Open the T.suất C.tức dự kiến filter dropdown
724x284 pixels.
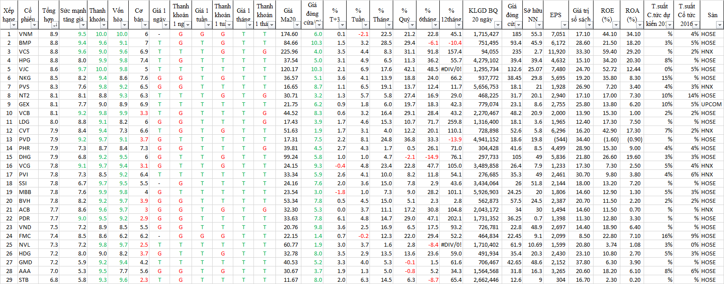click(670, 25)
